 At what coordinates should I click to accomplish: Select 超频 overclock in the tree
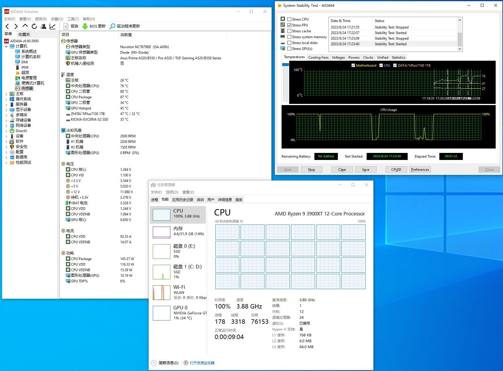click(22, 72)
